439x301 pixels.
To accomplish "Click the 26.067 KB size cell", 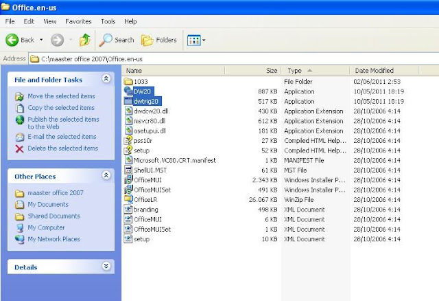I will 263,200.
